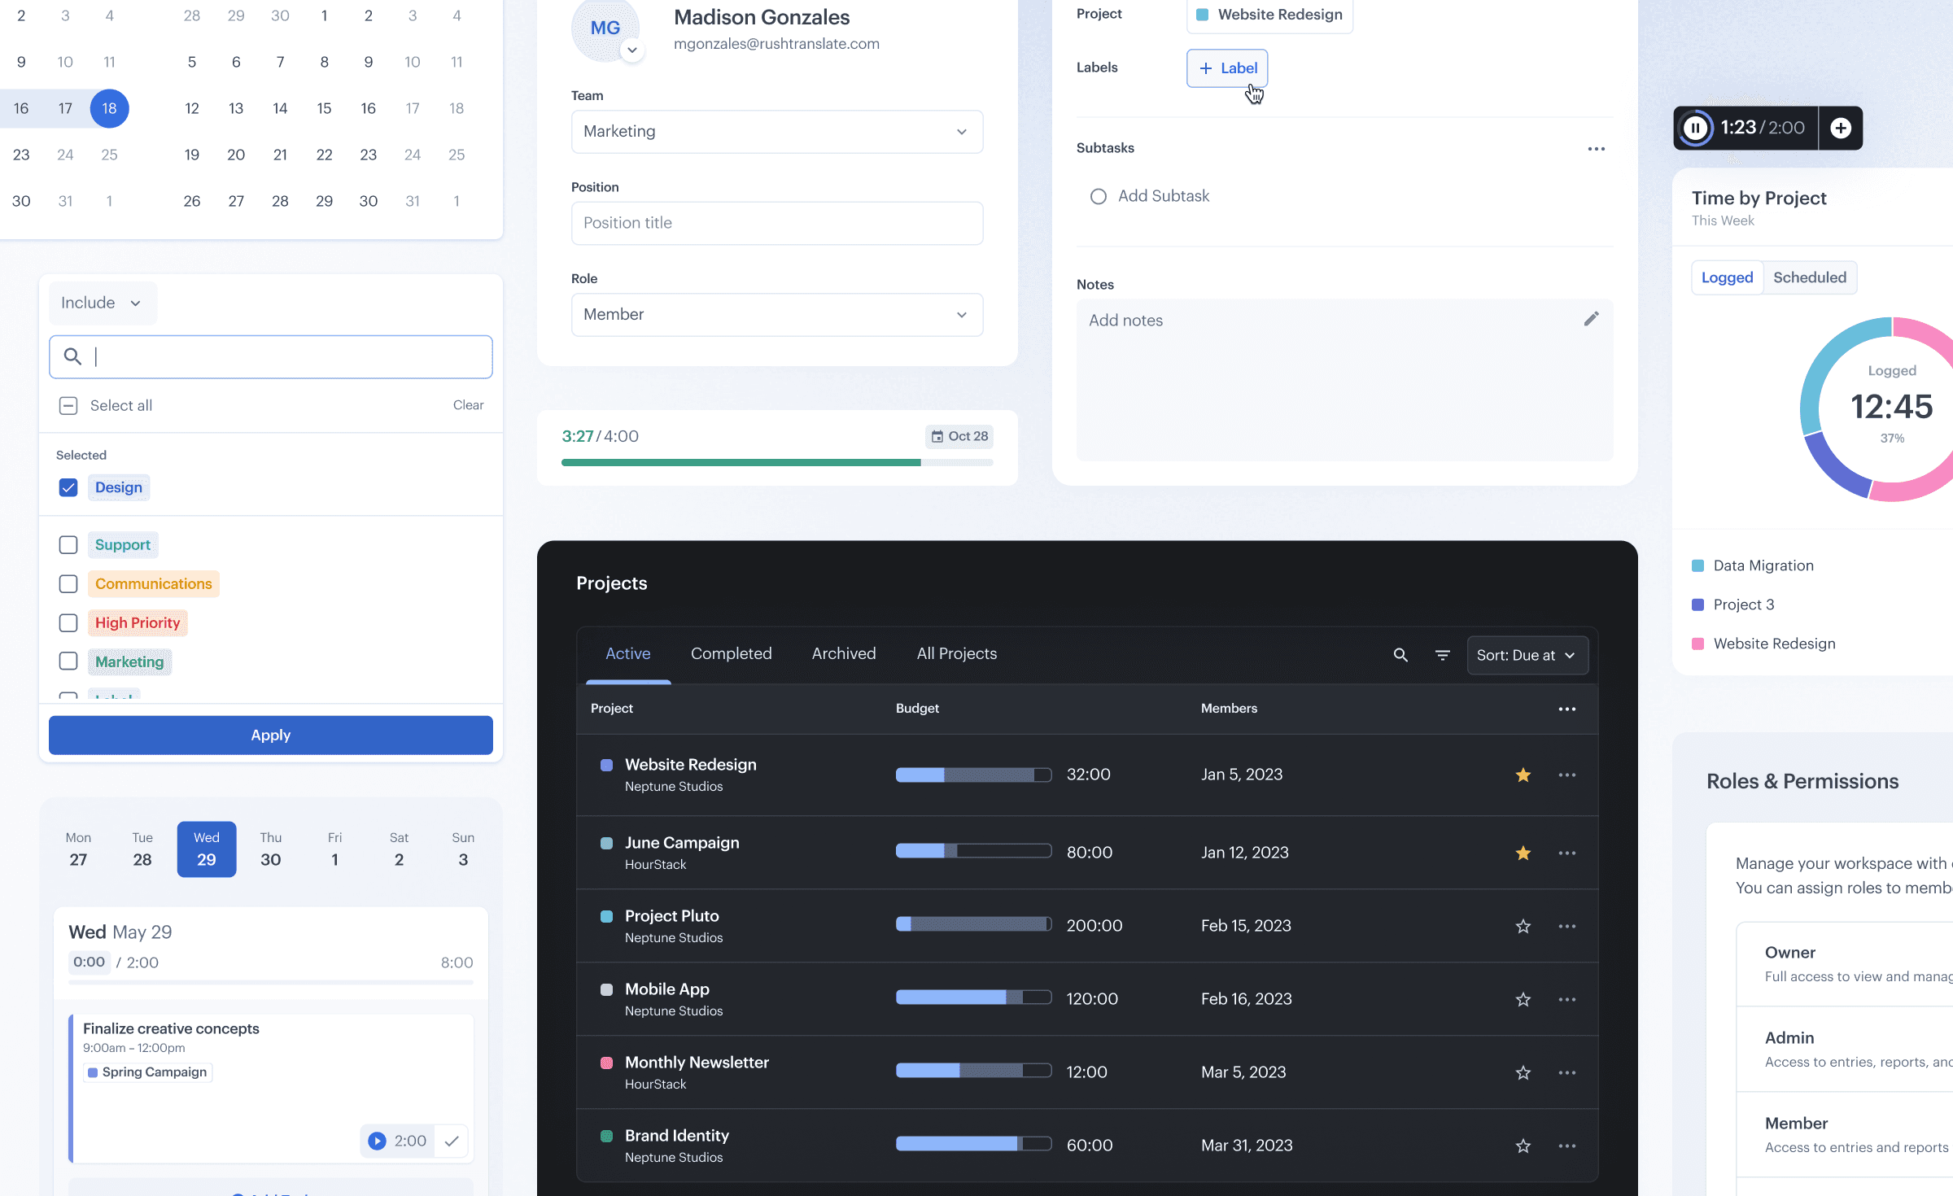The image size is (1953, 1196).
Task: Star the Monthly Newsletter project
Action: tap(1523, 1073)
